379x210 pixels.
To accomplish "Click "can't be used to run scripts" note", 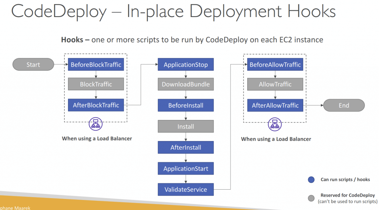I will click(348, 201).
